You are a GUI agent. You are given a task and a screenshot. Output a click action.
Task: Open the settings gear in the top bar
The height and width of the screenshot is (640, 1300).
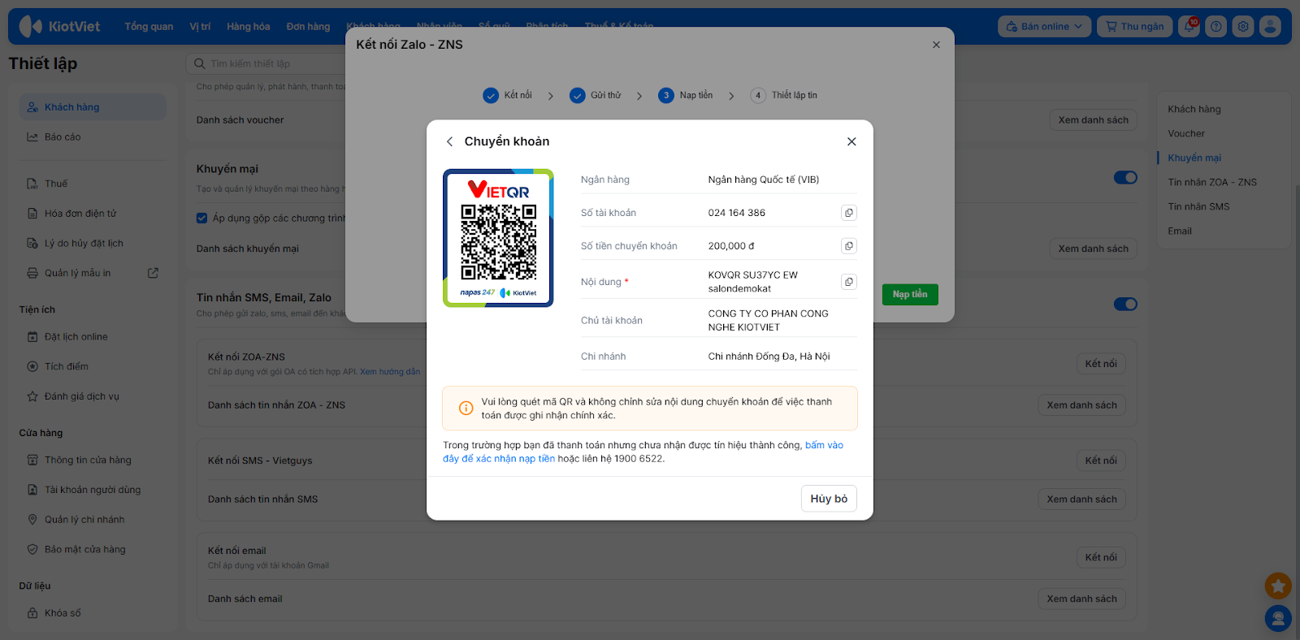point(1243,26)
